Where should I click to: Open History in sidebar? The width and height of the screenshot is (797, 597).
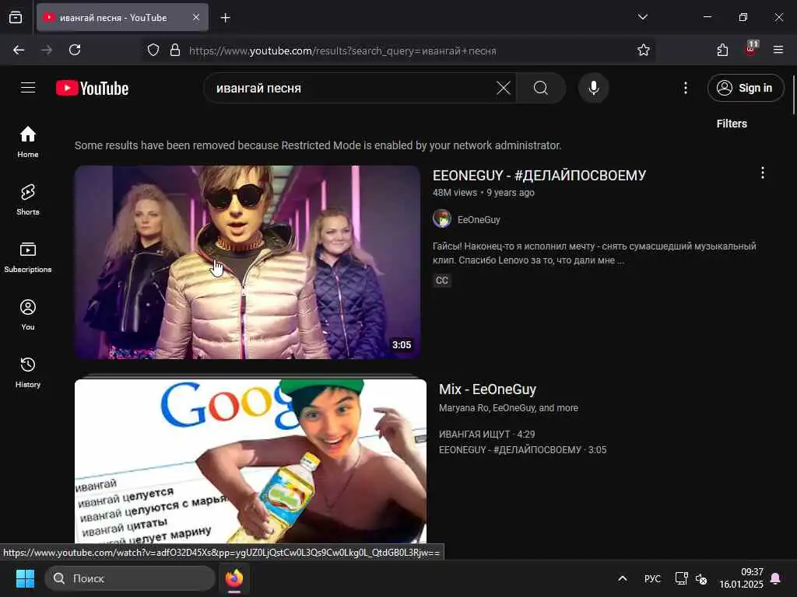pyautogui.click(x=28, y=372)
